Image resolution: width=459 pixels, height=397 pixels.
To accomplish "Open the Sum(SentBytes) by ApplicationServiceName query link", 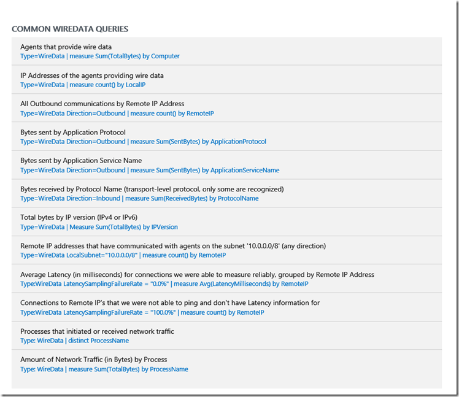I will pos(150,170).
